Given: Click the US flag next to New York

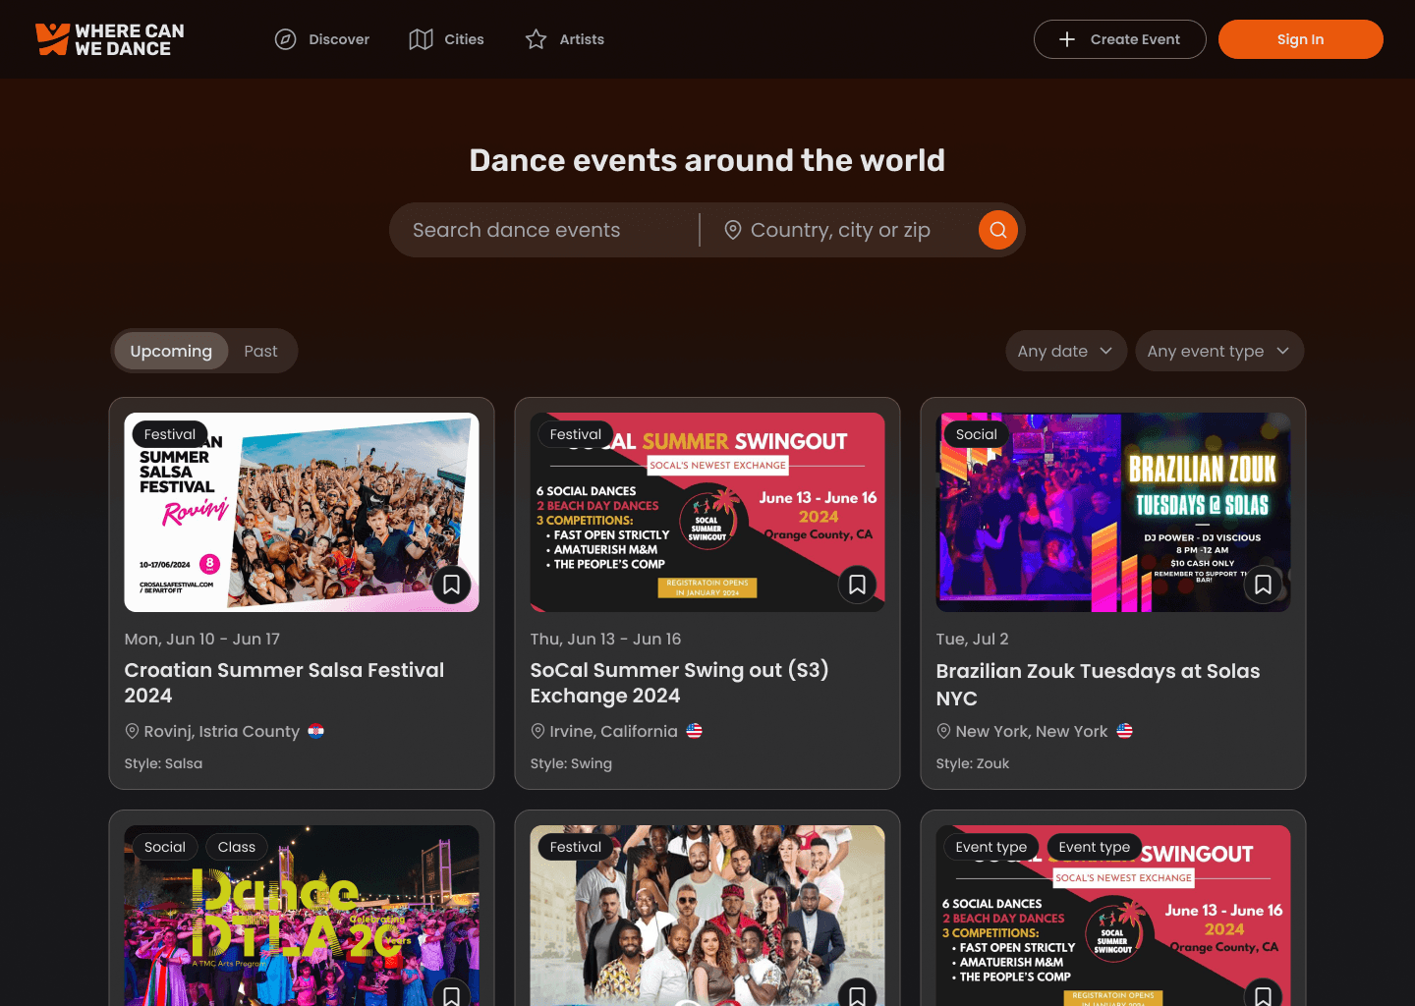Looking at the screenshot, I should pyautogui.click(x=1125, y=731).
